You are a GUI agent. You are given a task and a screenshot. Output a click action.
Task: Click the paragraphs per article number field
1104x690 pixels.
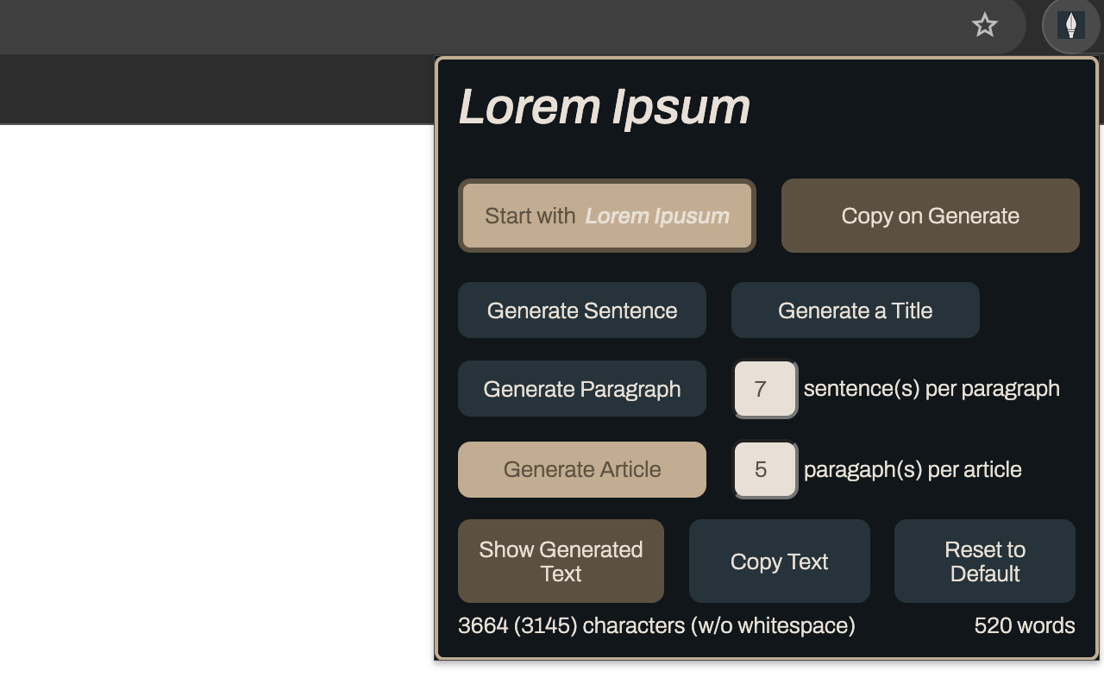(764, 469)
